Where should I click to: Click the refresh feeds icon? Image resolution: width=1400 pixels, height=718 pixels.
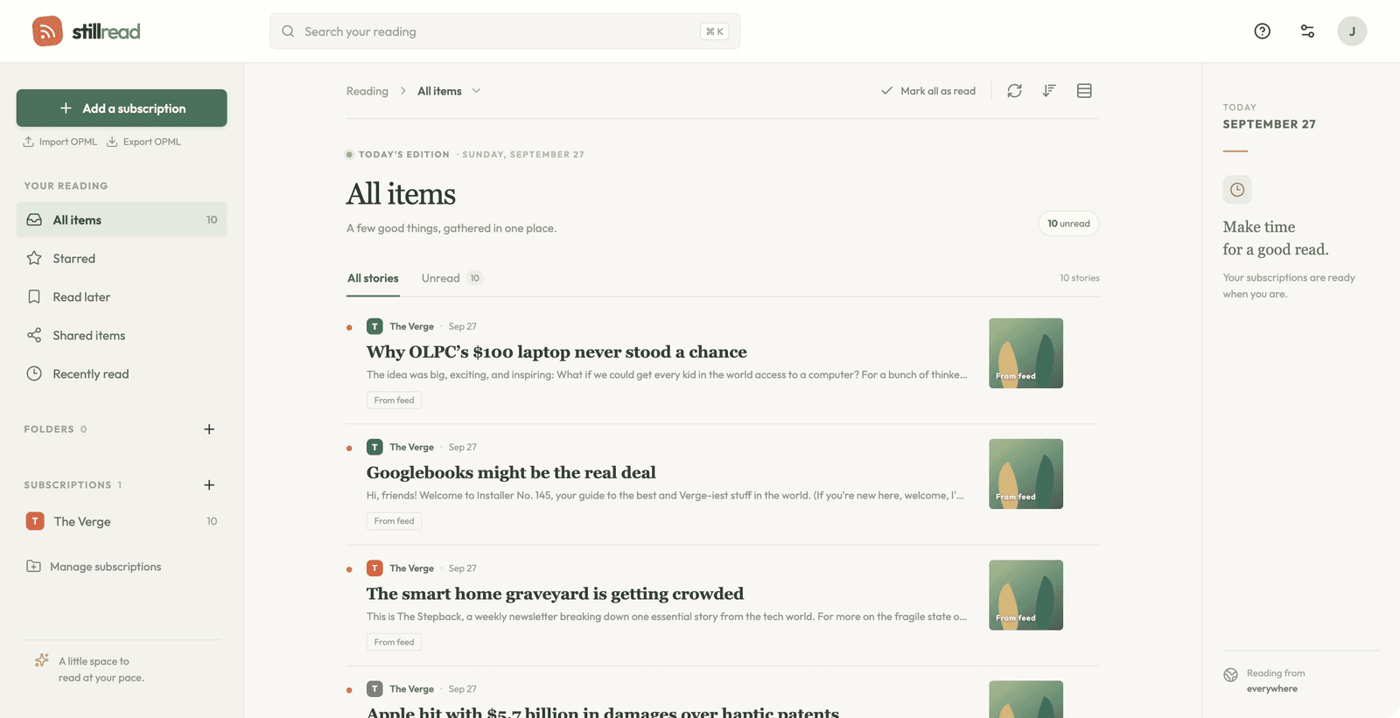1014,91
